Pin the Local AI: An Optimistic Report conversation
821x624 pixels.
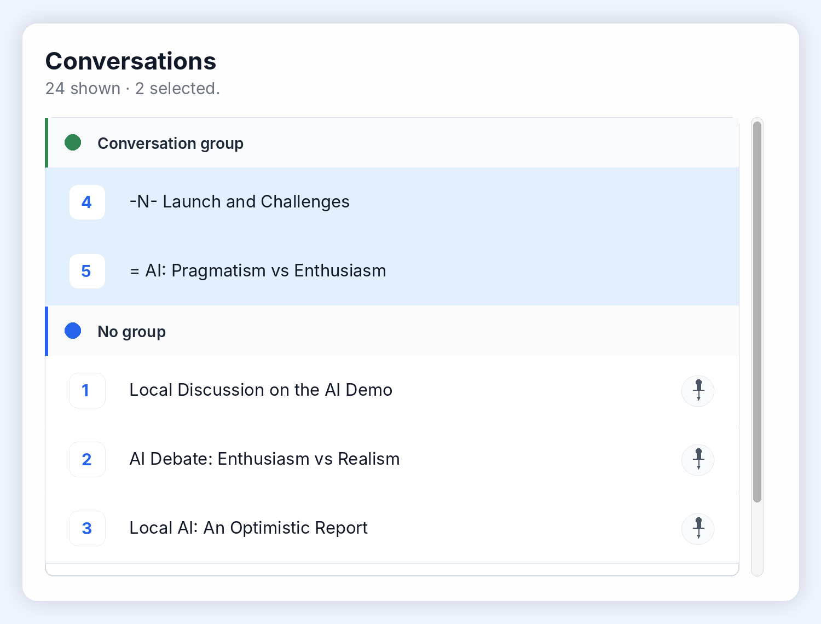[x=698, y=529]
